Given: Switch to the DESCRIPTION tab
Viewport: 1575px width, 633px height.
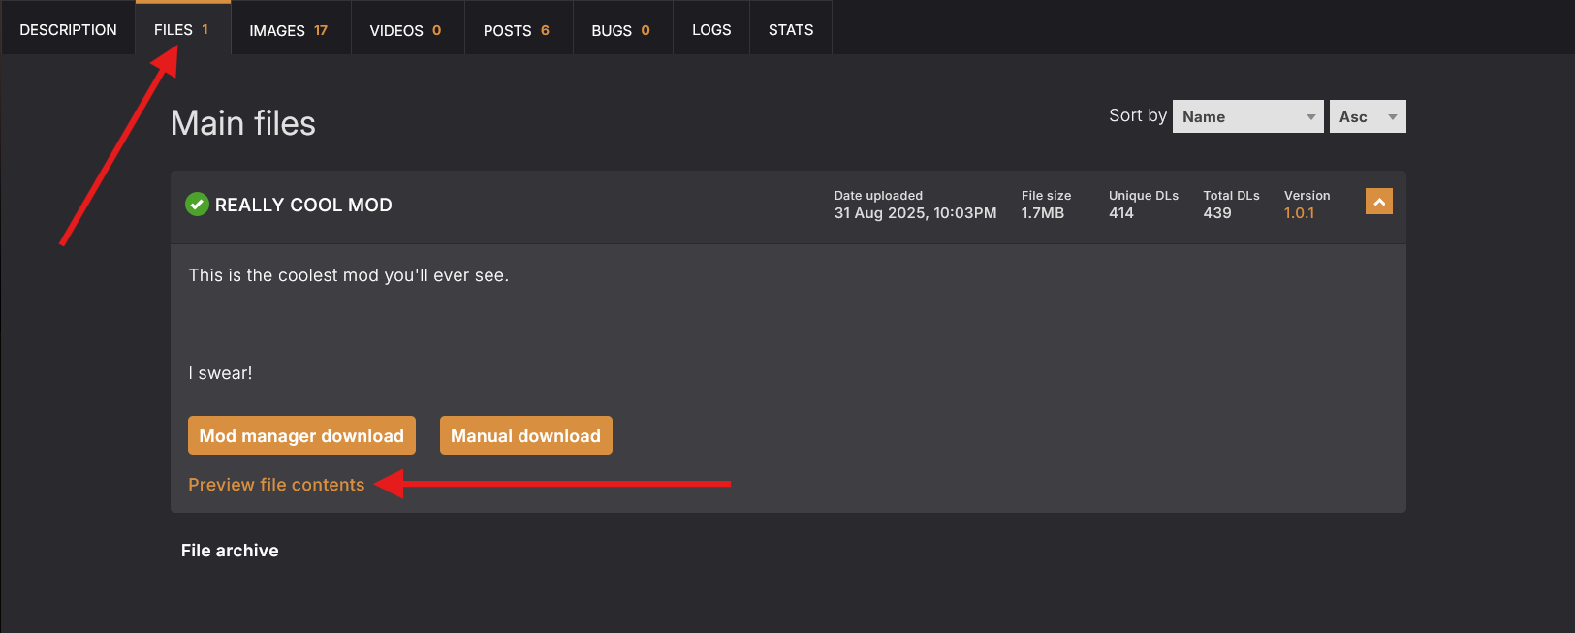Looking at the screenshot, I should pyautogui.click(x=68, y=30).
